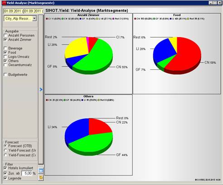This screenshot has width=223, height=185.
Task: Select the Forecast (OTB) radio button
Action: (x=5, y=146)
